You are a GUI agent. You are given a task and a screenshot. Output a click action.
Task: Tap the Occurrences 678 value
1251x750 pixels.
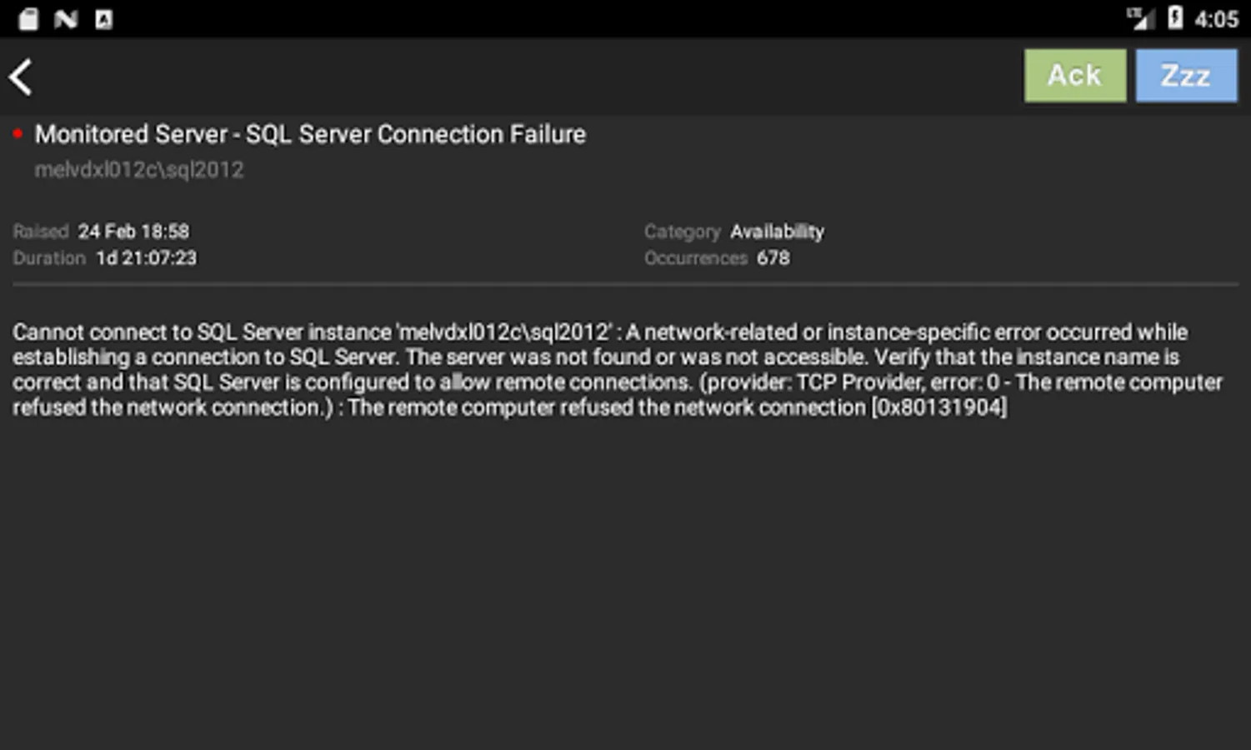click(x=772, y=258)
